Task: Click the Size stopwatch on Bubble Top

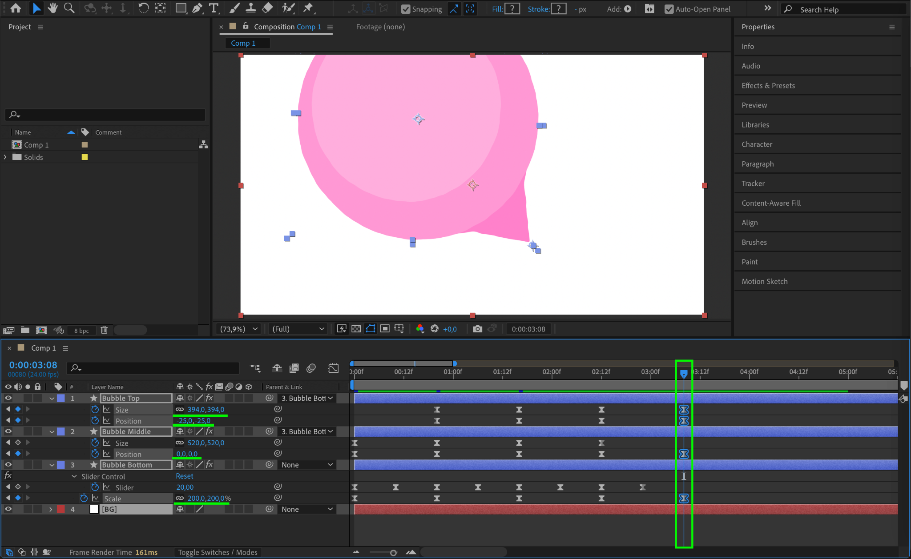Action: point(95,409)
